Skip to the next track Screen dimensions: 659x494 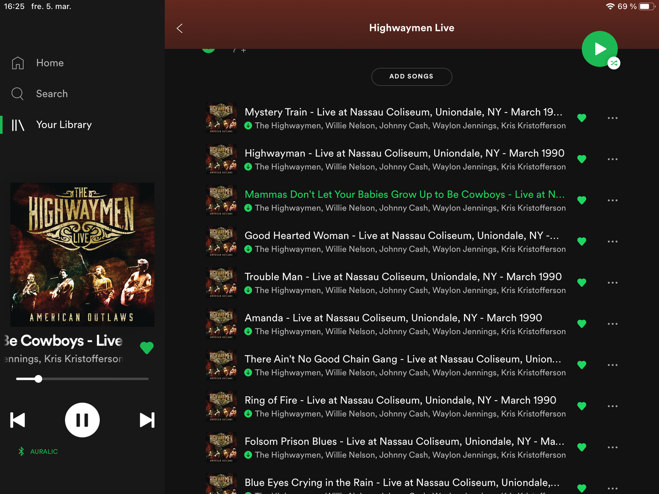pos(147,420)
